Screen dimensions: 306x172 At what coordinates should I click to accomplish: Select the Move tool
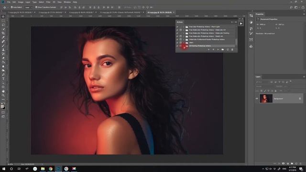[3, 17]
